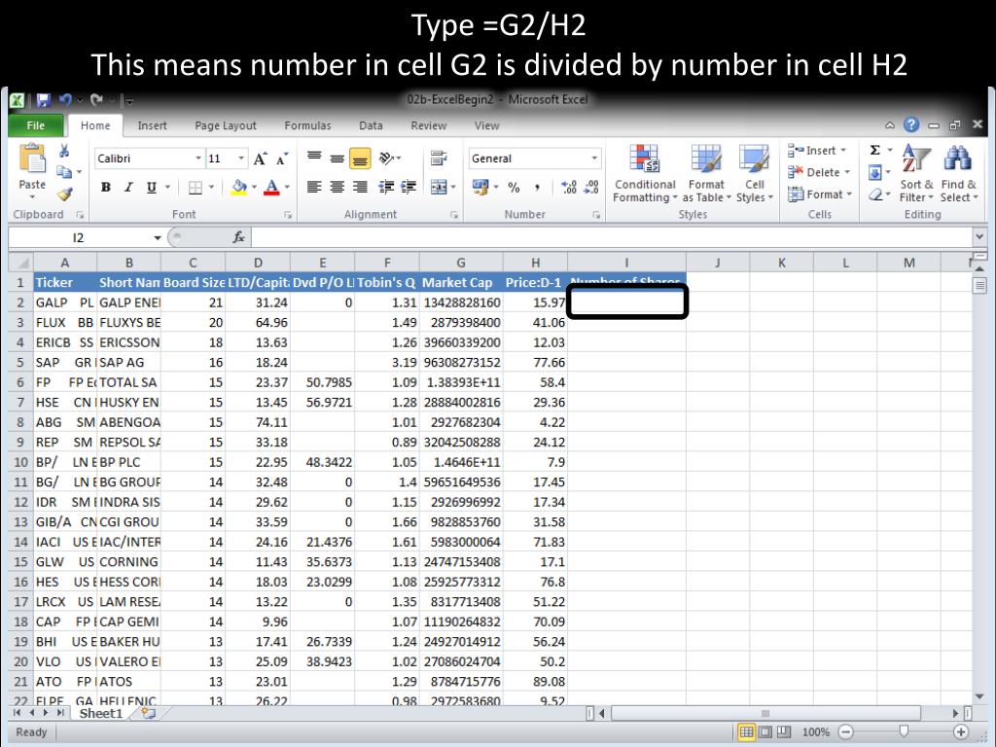Apply Font Color red A icon
This screenshot has height=747, width=996.
pos(272,188)
